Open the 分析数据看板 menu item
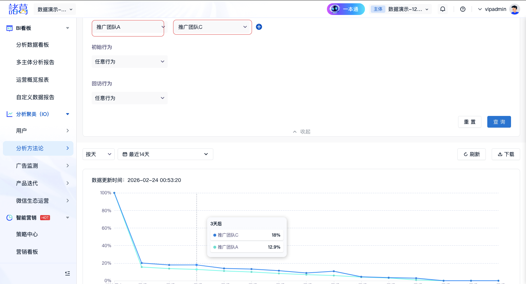 pos(33,45)
